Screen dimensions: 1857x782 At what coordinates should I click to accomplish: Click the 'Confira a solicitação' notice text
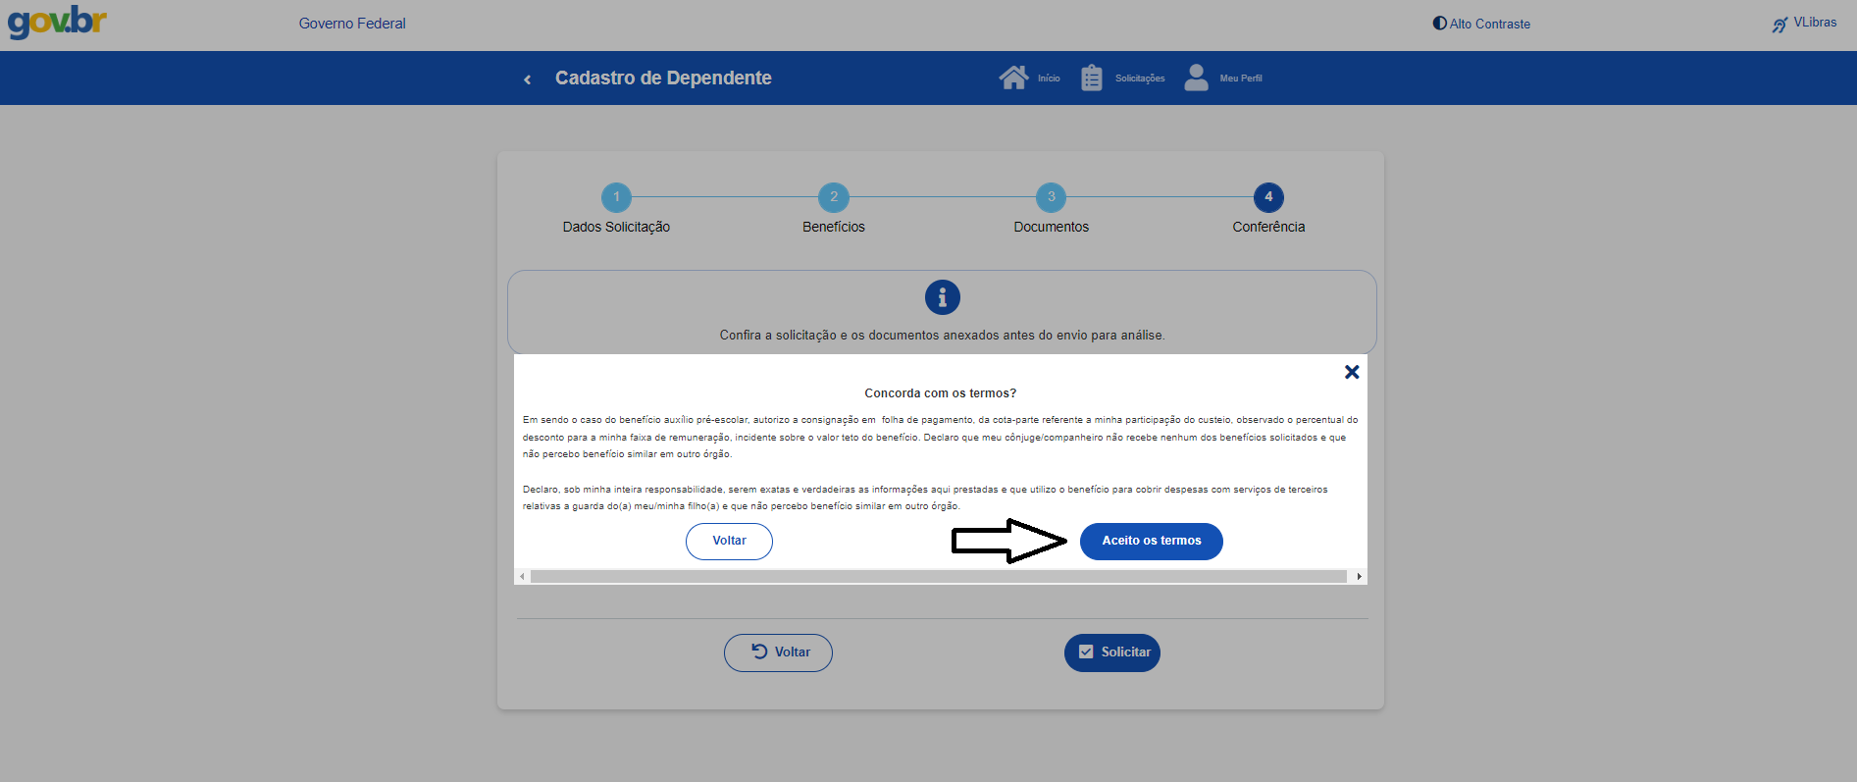(942, 336)
